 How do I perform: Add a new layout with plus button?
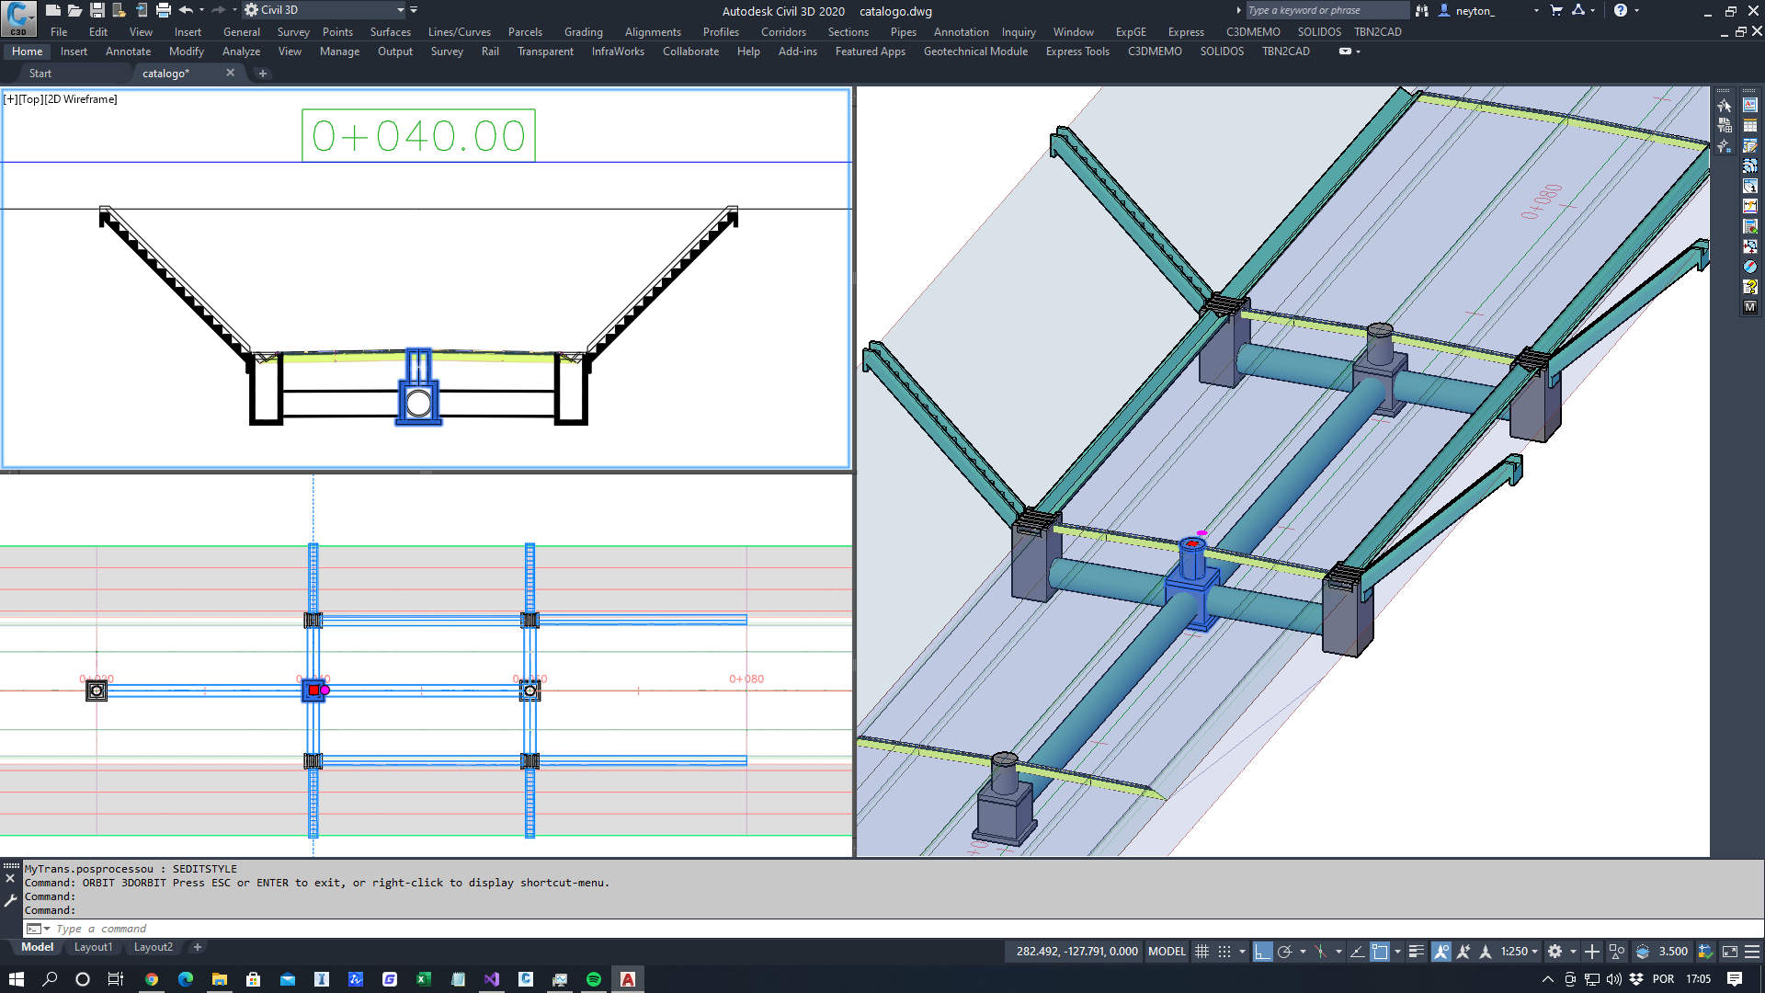coord(197,947)
